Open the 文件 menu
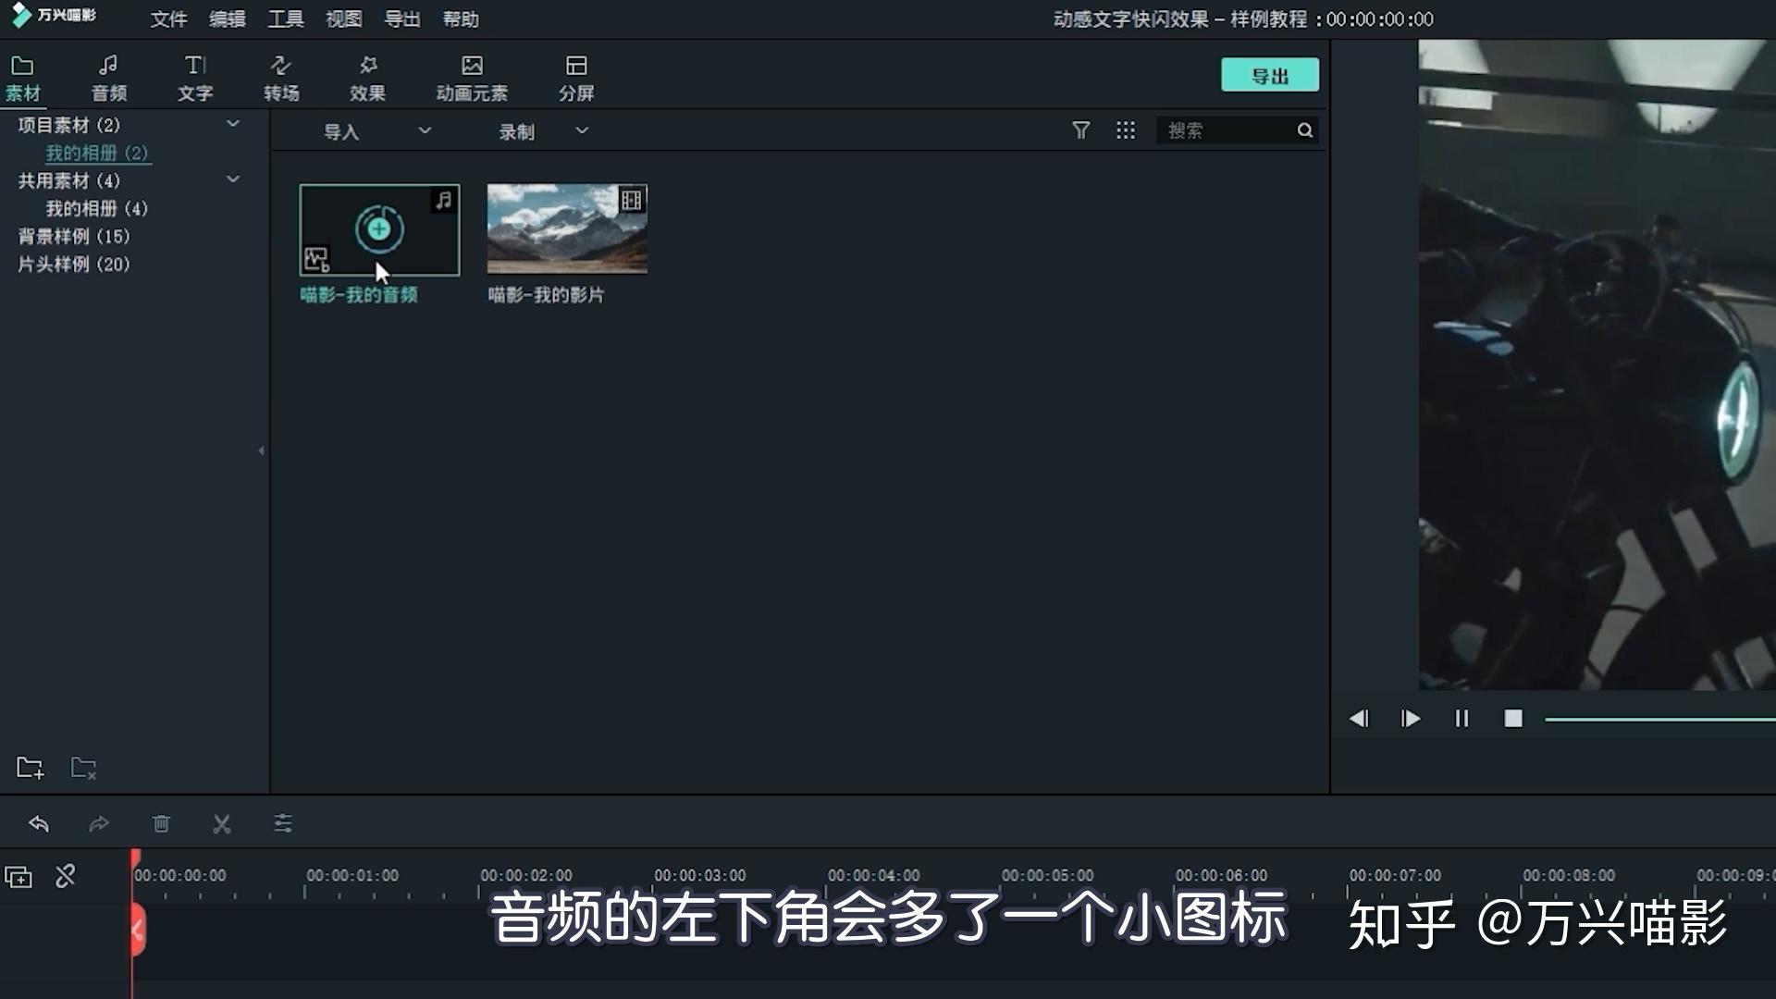Viewport: 1776px width, 999px height. coord(168,19)
